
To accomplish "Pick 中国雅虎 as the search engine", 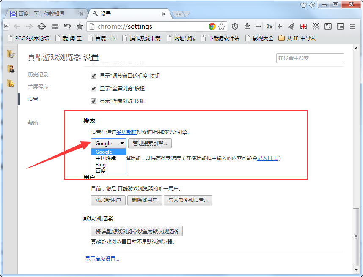I will 103,158.
